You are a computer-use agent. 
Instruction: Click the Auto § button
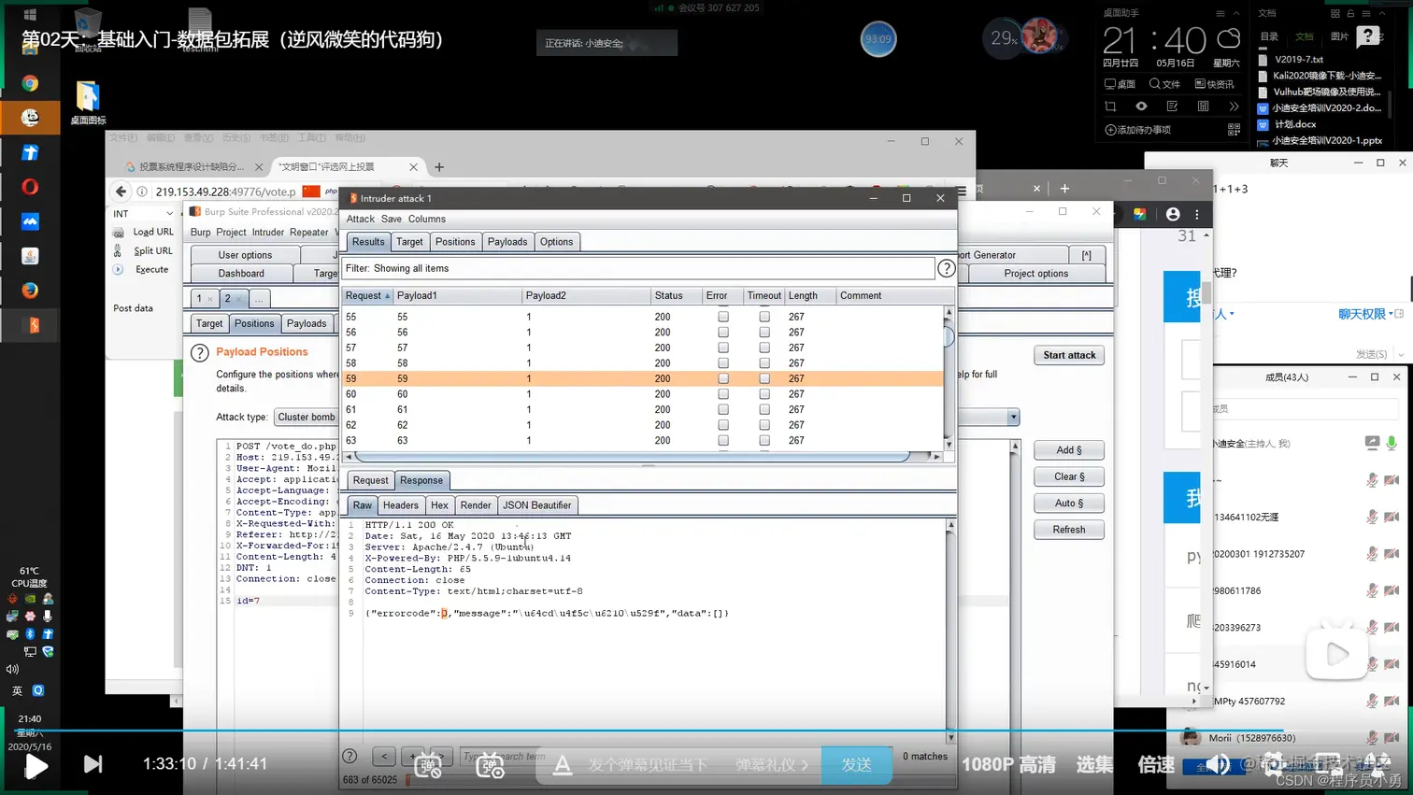[x=1069, y=503]
